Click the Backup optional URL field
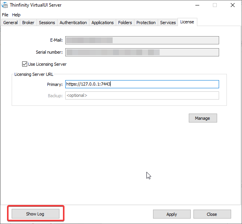 coord(142,95)
